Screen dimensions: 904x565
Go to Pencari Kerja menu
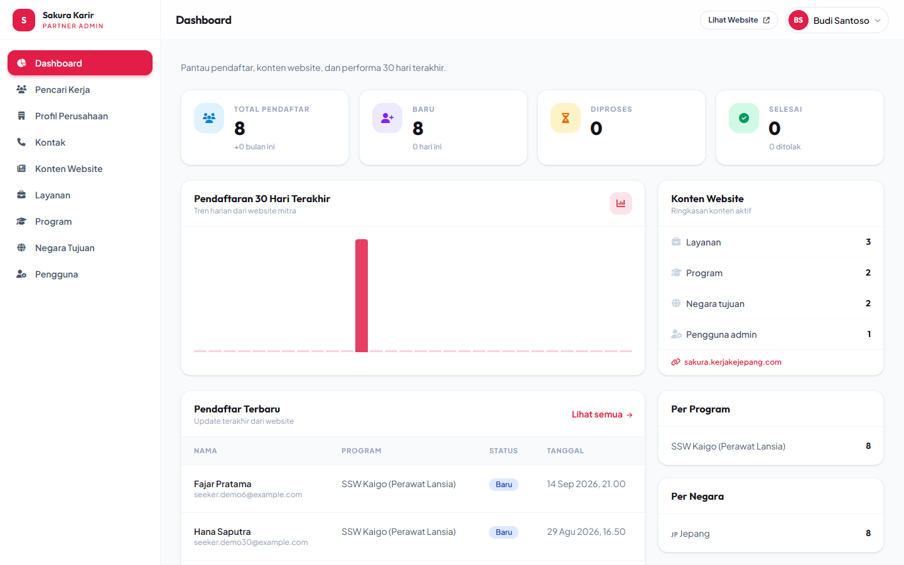click(80, 90)
